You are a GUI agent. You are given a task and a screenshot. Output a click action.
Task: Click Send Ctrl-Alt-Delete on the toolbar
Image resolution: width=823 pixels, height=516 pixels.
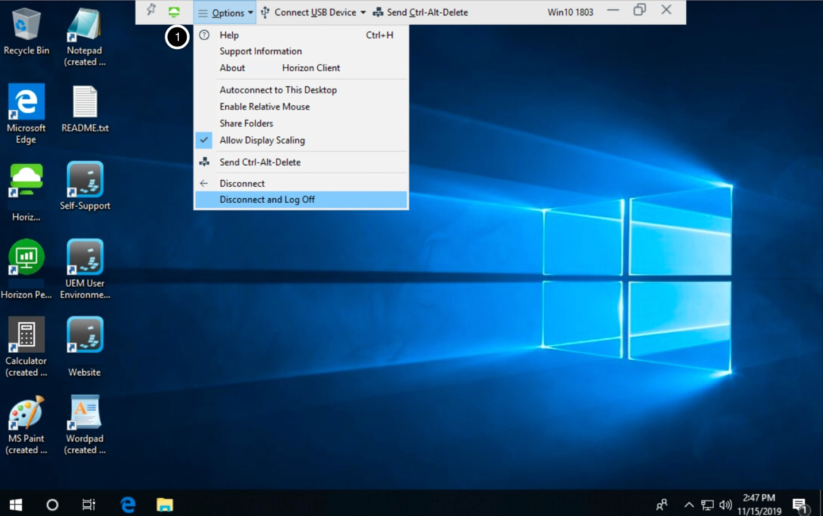tap(421, 11)
